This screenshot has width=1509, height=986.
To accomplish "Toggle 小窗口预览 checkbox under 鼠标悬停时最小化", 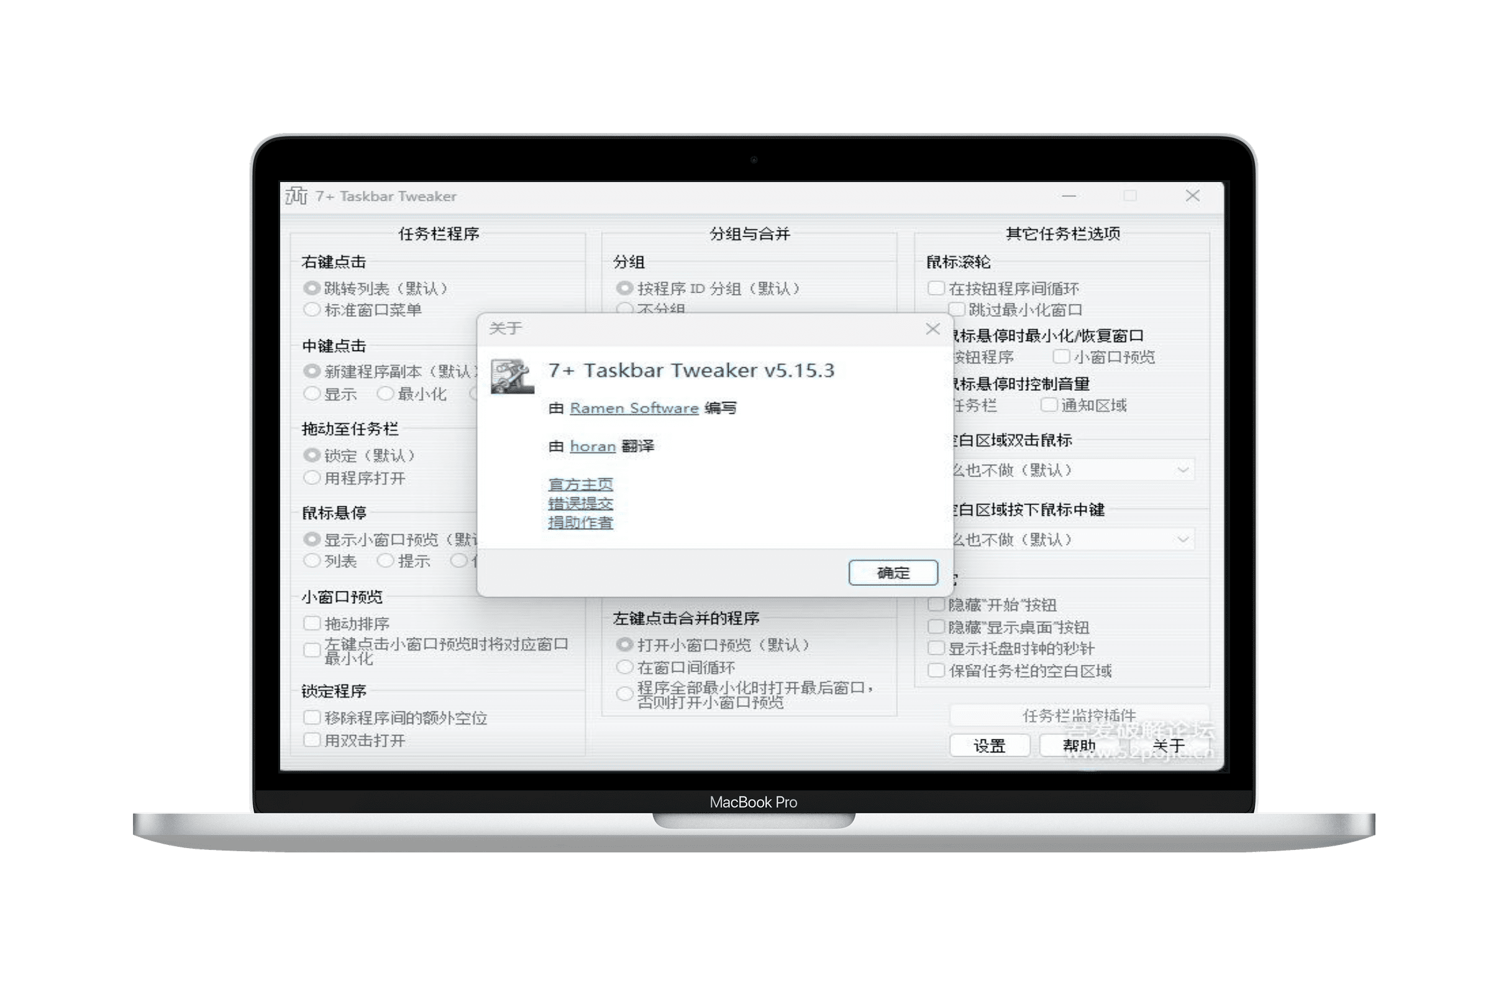I will pos(1060,357).
